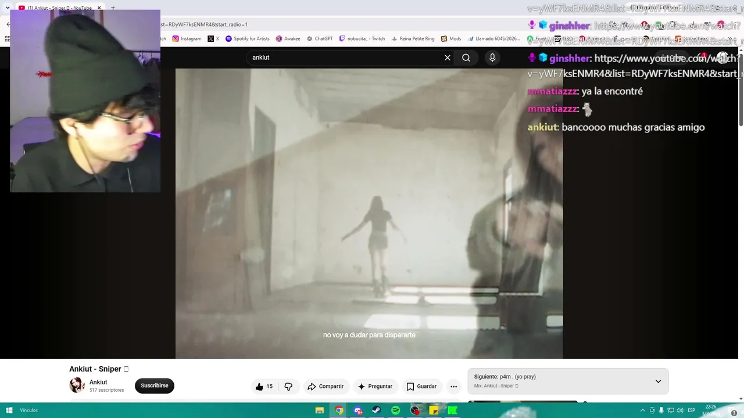Open the system tray microphone indicator
Image resolution: width=744 pixels, height=418 pixels.
661,410
